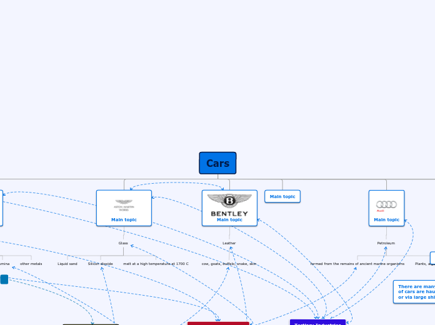435x325 pixels.
Task: Select the plain Main topic node
Action: coord(282,196)
